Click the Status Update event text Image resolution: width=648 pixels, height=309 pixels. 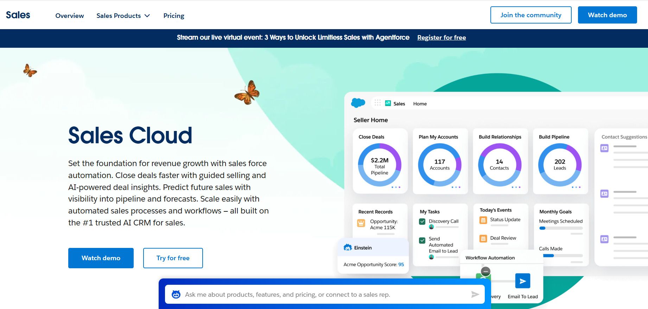coord(505,219)
